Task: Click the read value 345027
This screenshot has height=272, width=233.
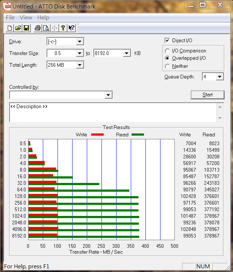Action: click(212, 190)
